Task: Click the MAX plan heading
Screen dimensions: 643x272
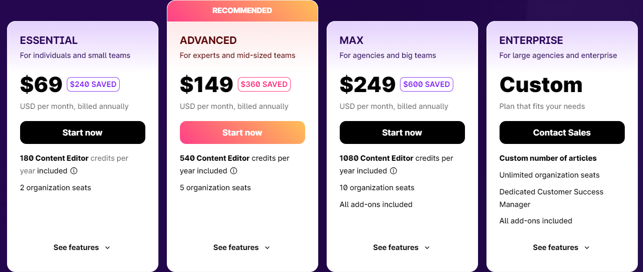Action: 351,41
